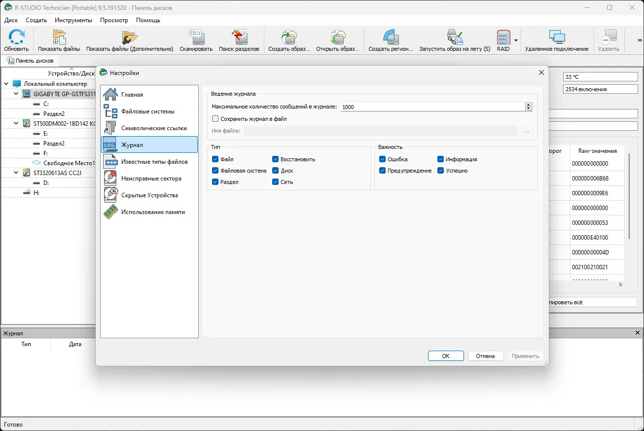Open Известные типы файлов settings category
Screen dimensions: 644x431
[x=149, y=161]
